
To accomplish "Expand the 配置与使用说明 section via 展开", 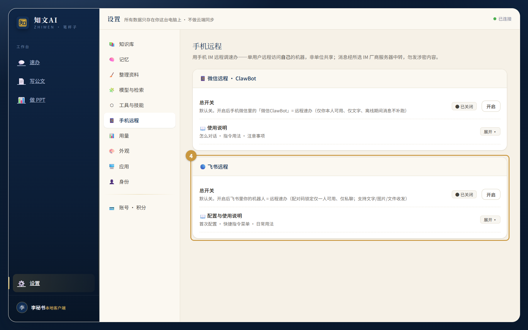I will pyautogui.click(x=490, y=220).
